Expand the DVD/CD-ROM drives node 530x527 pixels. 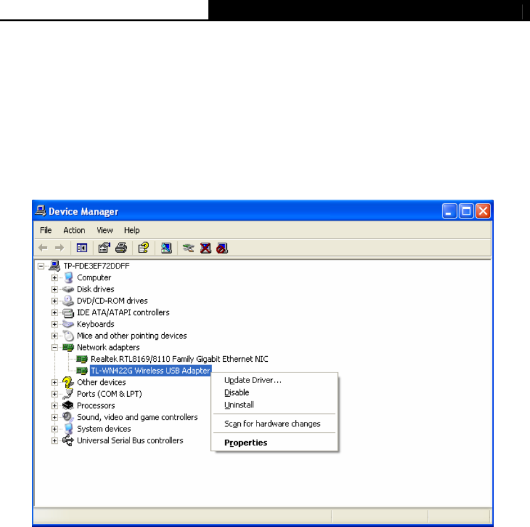coord(54,301)
